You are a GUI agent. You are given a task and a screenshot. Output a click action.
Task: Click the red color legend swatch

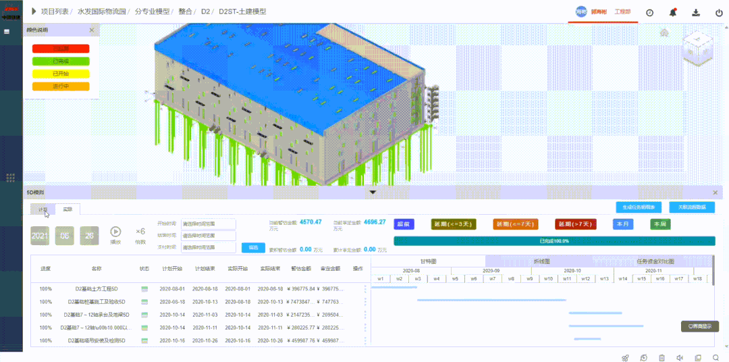pos(61,49)
